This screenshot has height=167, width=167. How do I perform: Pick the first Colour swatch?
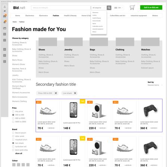tap(14, 165)
